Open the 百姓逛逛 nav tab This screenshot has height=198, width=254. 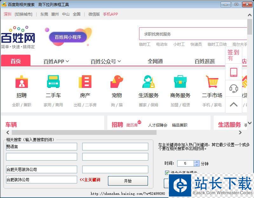click(205, 62)
